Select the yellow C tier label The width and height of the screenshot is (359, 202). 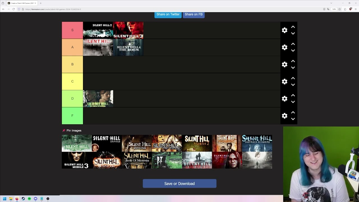pos(72,81)
